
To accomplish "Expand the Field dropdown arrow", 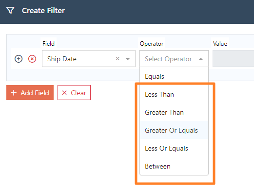I will [128, 59].
